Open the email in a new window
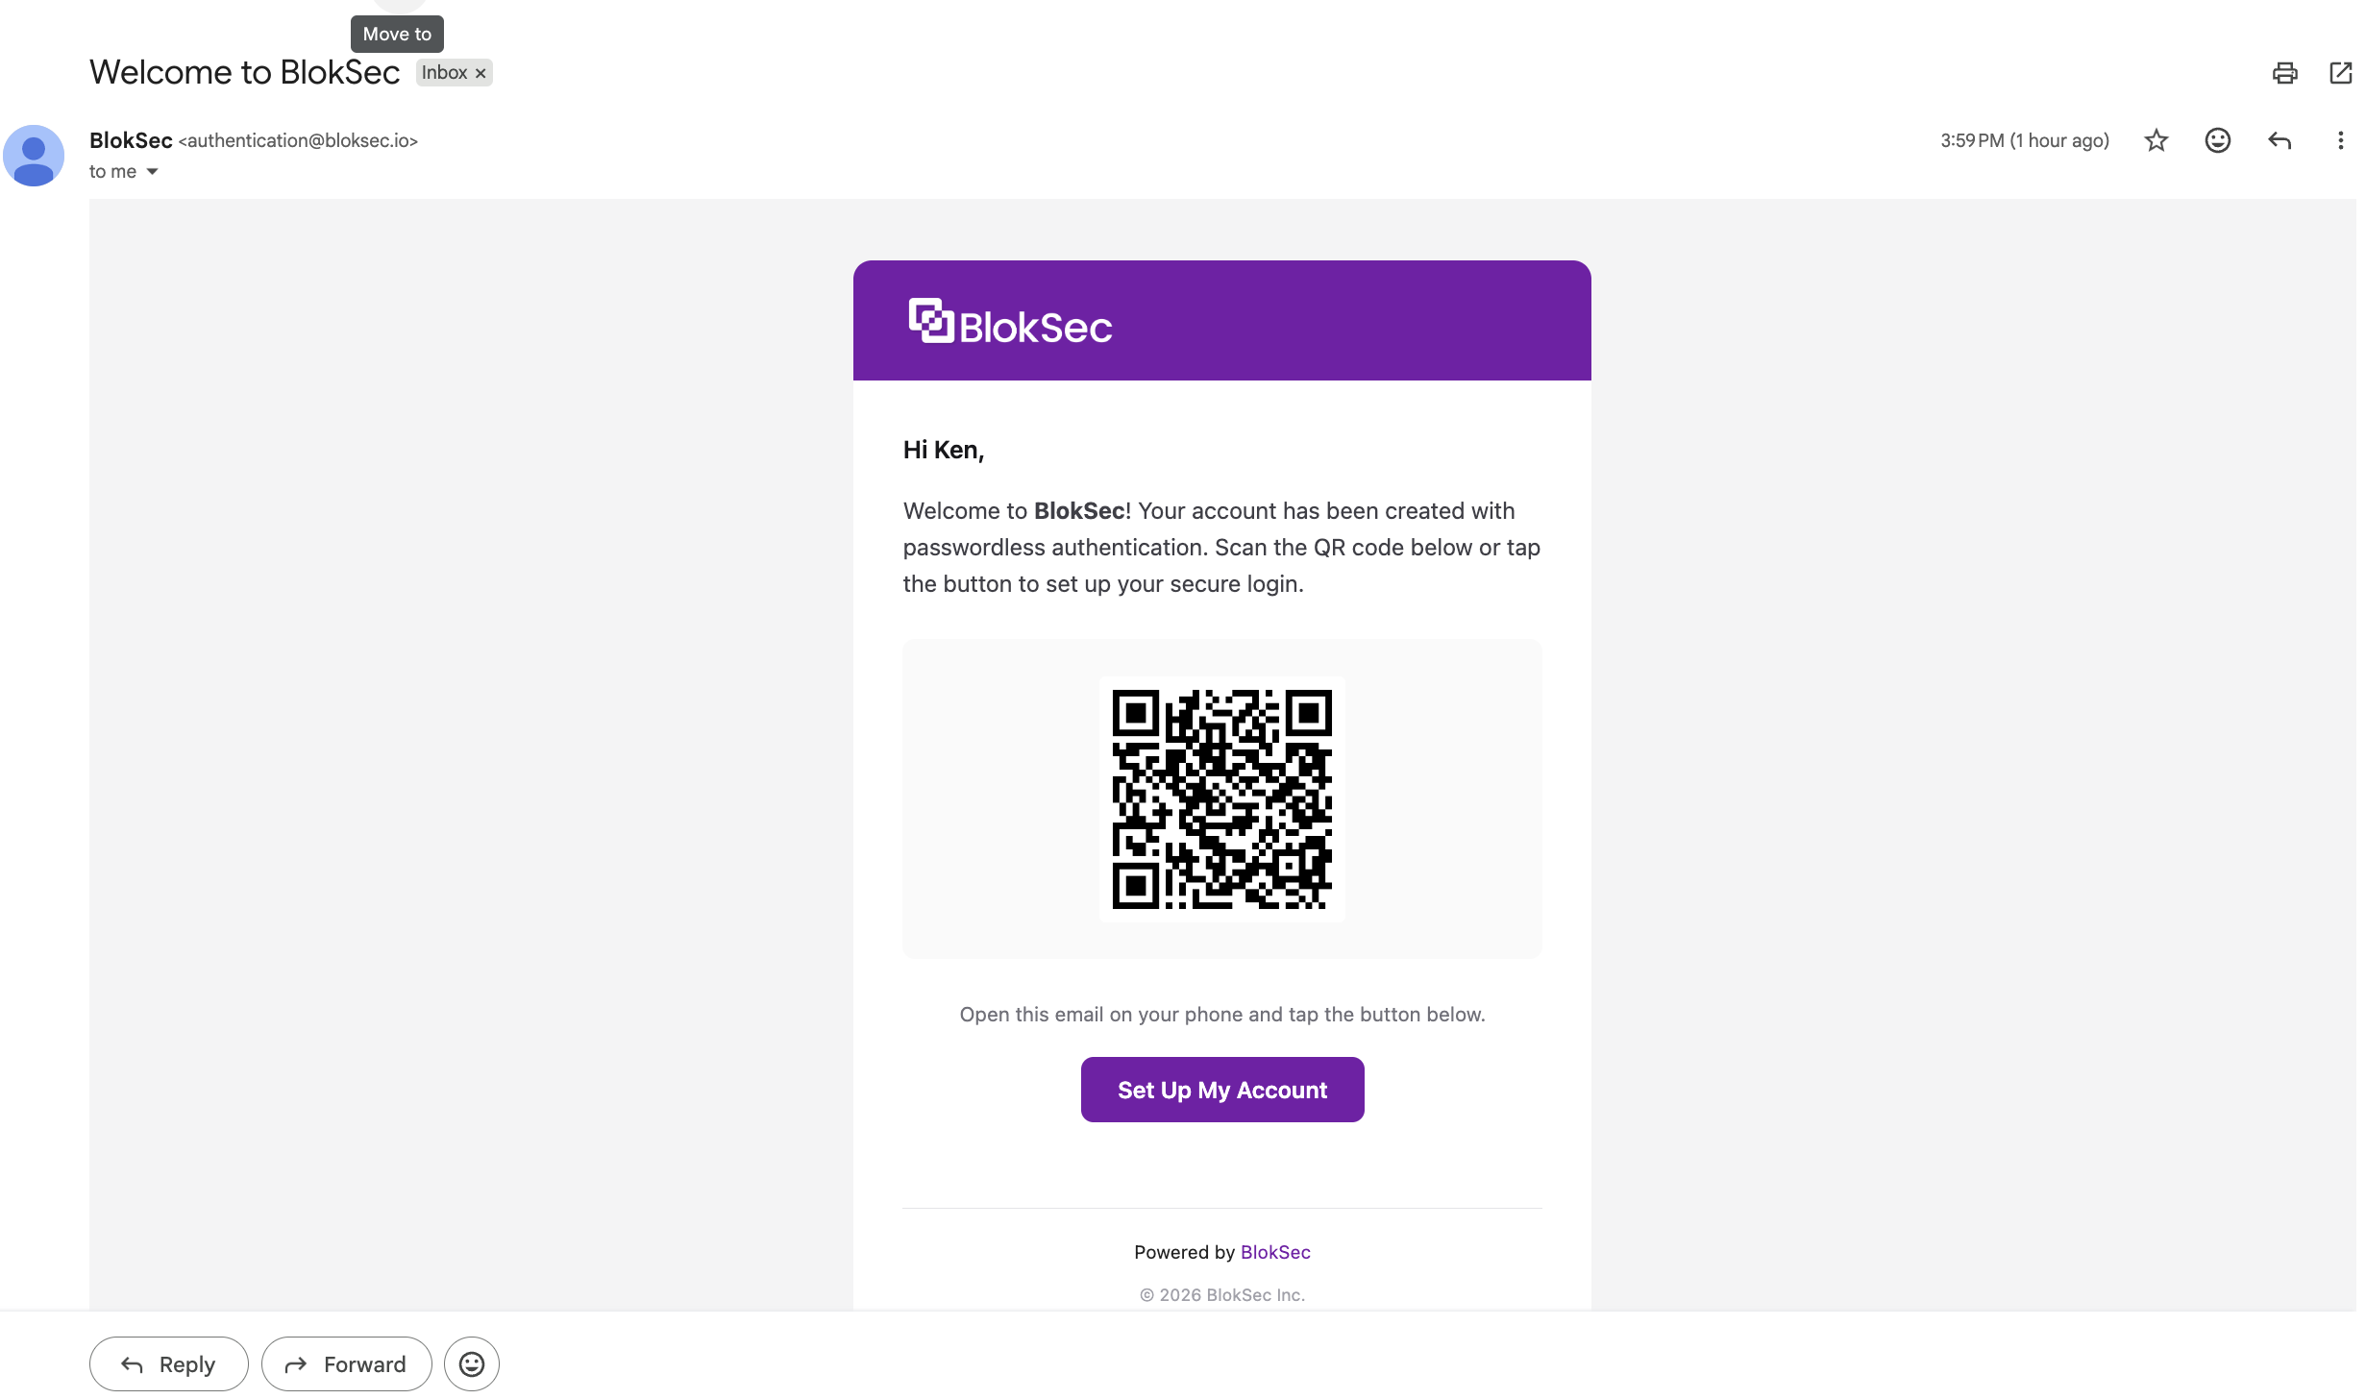 pyautogui.click(x=2341, y=72)
